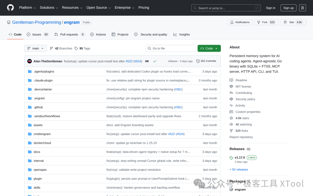Click the plugin folder icon
The image size is (313, 196).
click(x=30, y=179)
